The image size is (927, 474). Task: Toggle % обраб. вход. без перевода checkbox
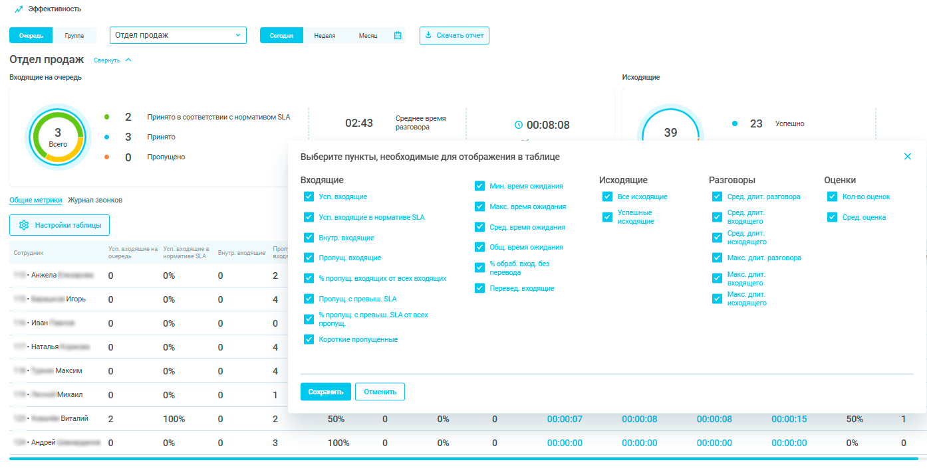tap(479, 268)
